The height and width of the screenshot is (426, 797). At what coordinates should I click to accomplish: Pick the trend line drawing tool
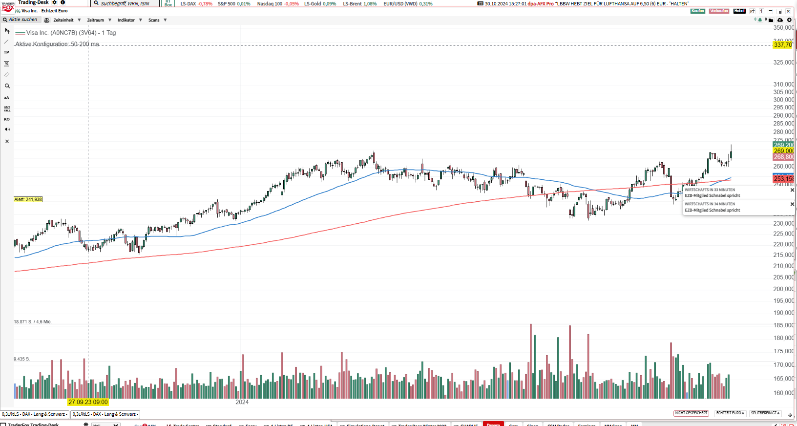click(6, 42)
